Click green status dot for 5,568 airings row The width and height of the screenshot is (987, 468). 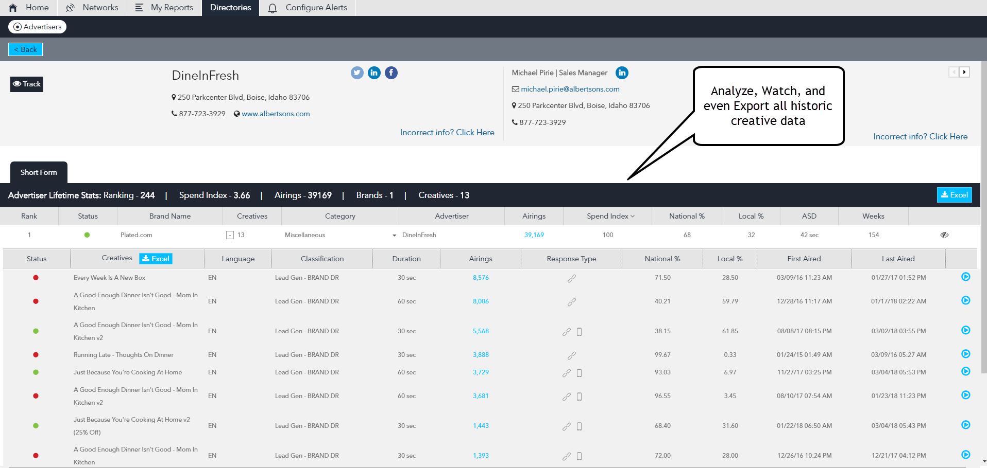click(36, 331)
